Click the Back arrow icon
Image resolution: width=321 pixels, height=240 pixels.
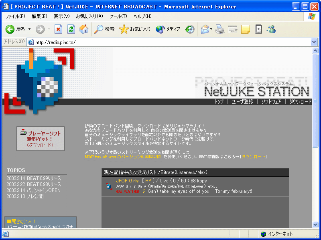coord(10,29)
